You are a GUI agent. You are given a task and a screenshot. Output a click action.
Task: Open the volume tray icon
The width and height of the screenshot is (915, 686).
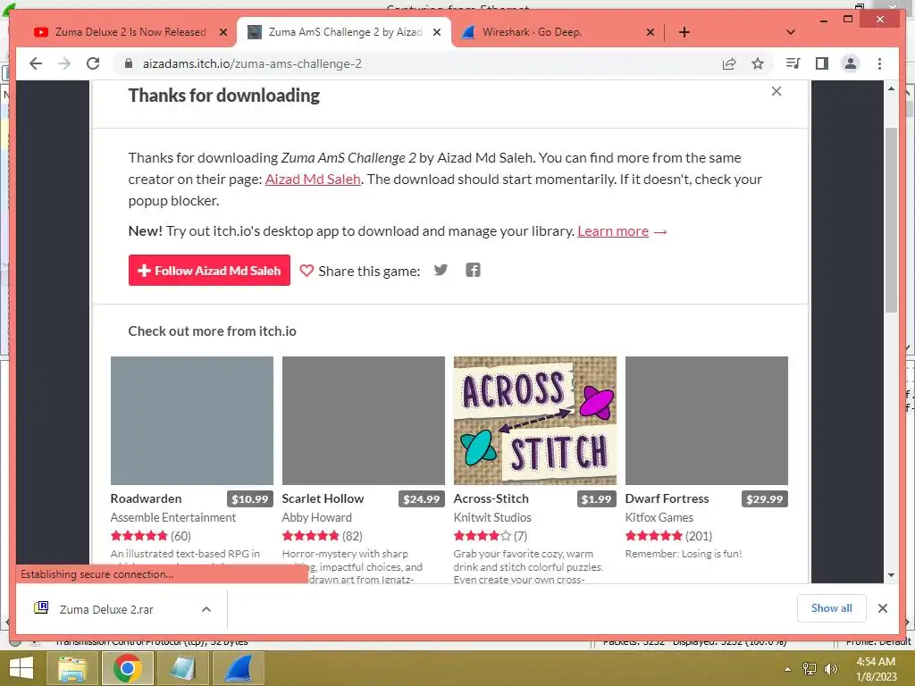pyautogui.click(x=830, y=669)
